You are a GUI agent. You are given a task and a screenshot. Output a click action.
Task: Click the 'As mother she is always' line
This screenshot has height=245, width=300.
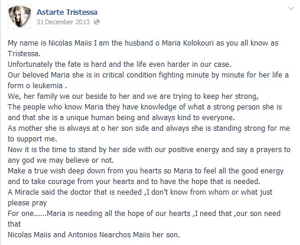pos(149,128)
